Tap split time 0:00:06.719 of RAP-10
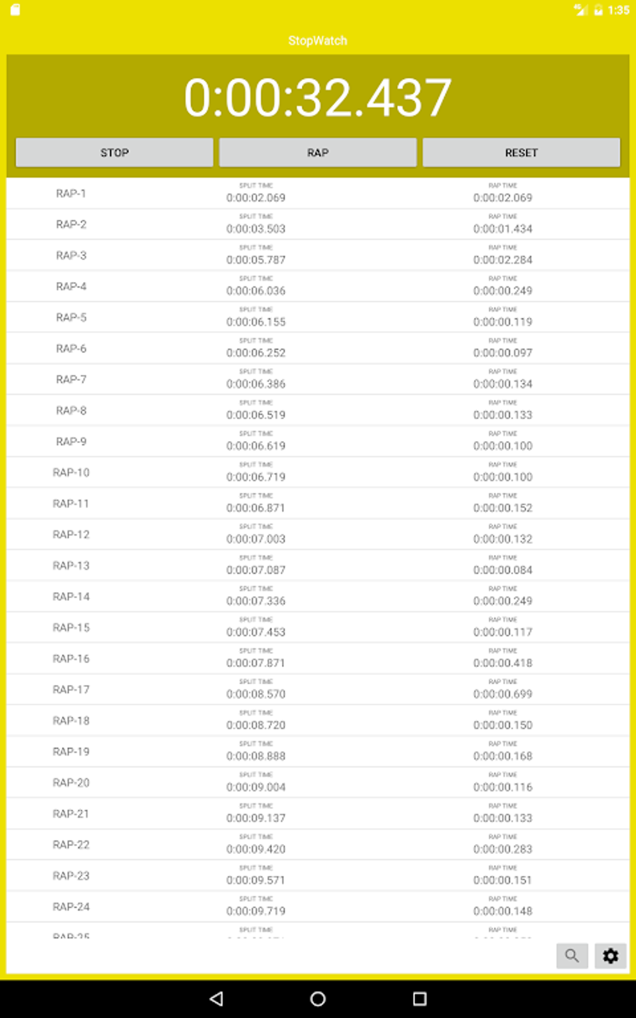Image resolution: width=636 pixels, height=1018 pixels. click(x=256, y=477)
